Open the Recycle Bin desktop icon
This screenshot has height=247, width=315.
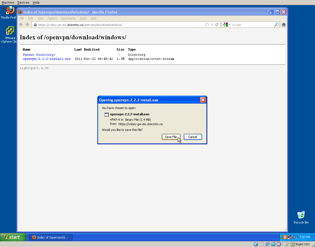[x=301, y=215]
